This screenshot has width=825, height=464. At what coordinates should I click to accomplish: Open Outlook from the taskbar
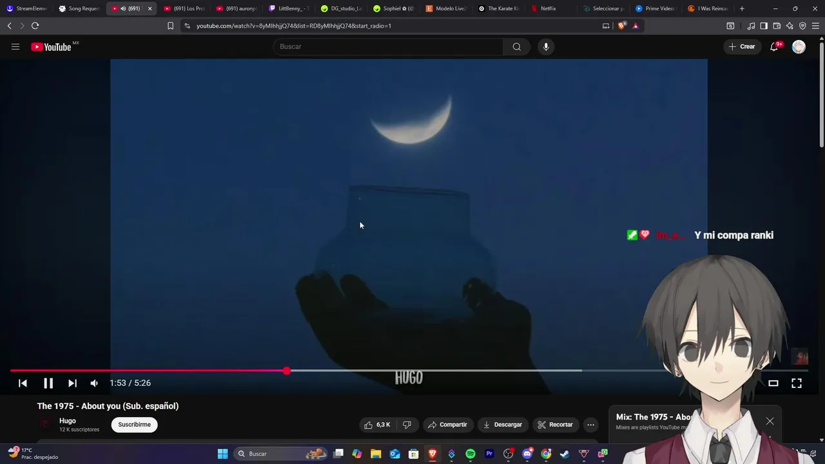(395, 454)
